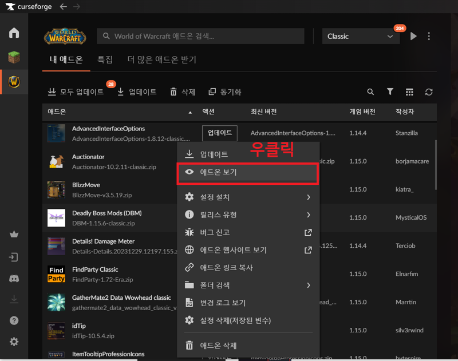Open the settings gear in sidebar
Screen dimensions: 458x361
14,342
